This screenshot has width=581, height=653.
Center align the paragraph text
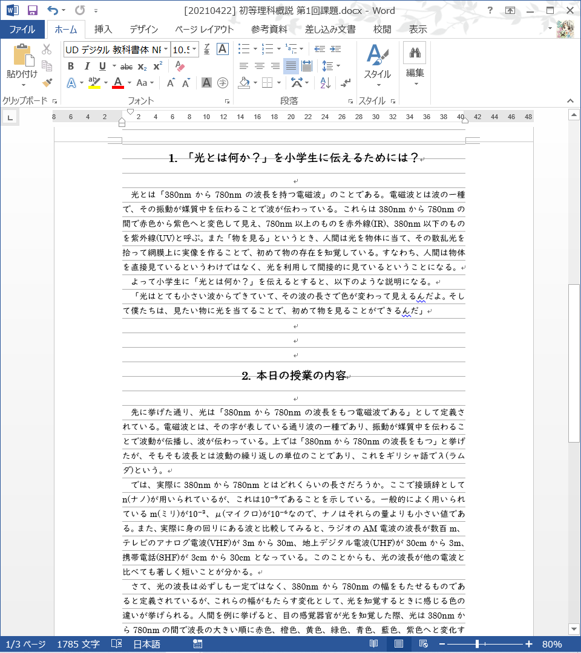[x=260, y=66]
